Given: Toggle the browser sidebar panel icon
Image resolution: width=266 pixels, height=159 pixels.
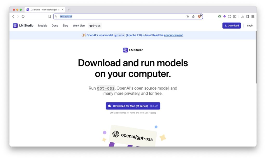Looking at the screenshot, I should (x=248, y=16).
